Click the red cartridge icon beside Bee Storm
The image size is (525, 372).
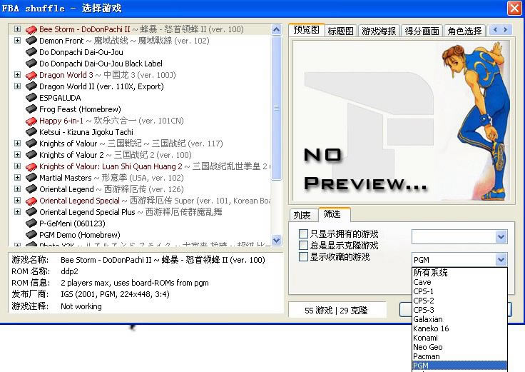[31, 30]
